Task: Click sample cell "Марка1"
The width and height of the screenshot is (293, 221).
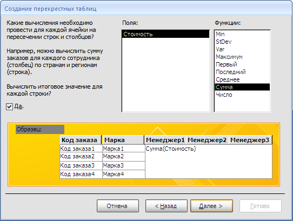Action: (124, 149)
